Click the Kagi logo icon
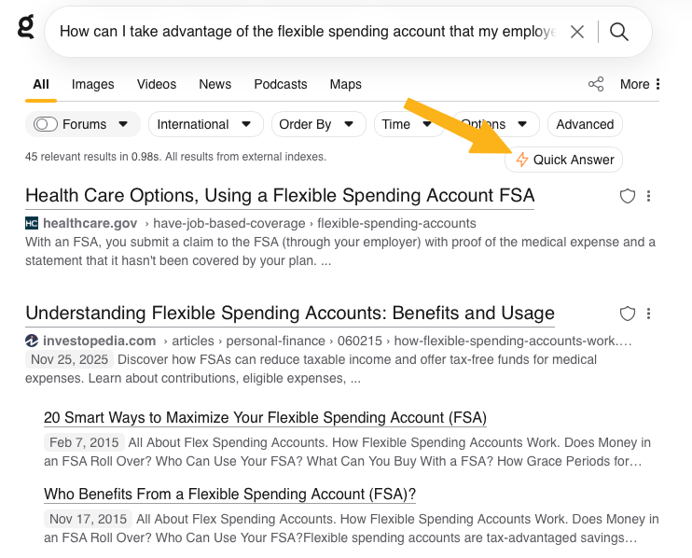Viewport: 692px width, 558px height. coord(26,28)
